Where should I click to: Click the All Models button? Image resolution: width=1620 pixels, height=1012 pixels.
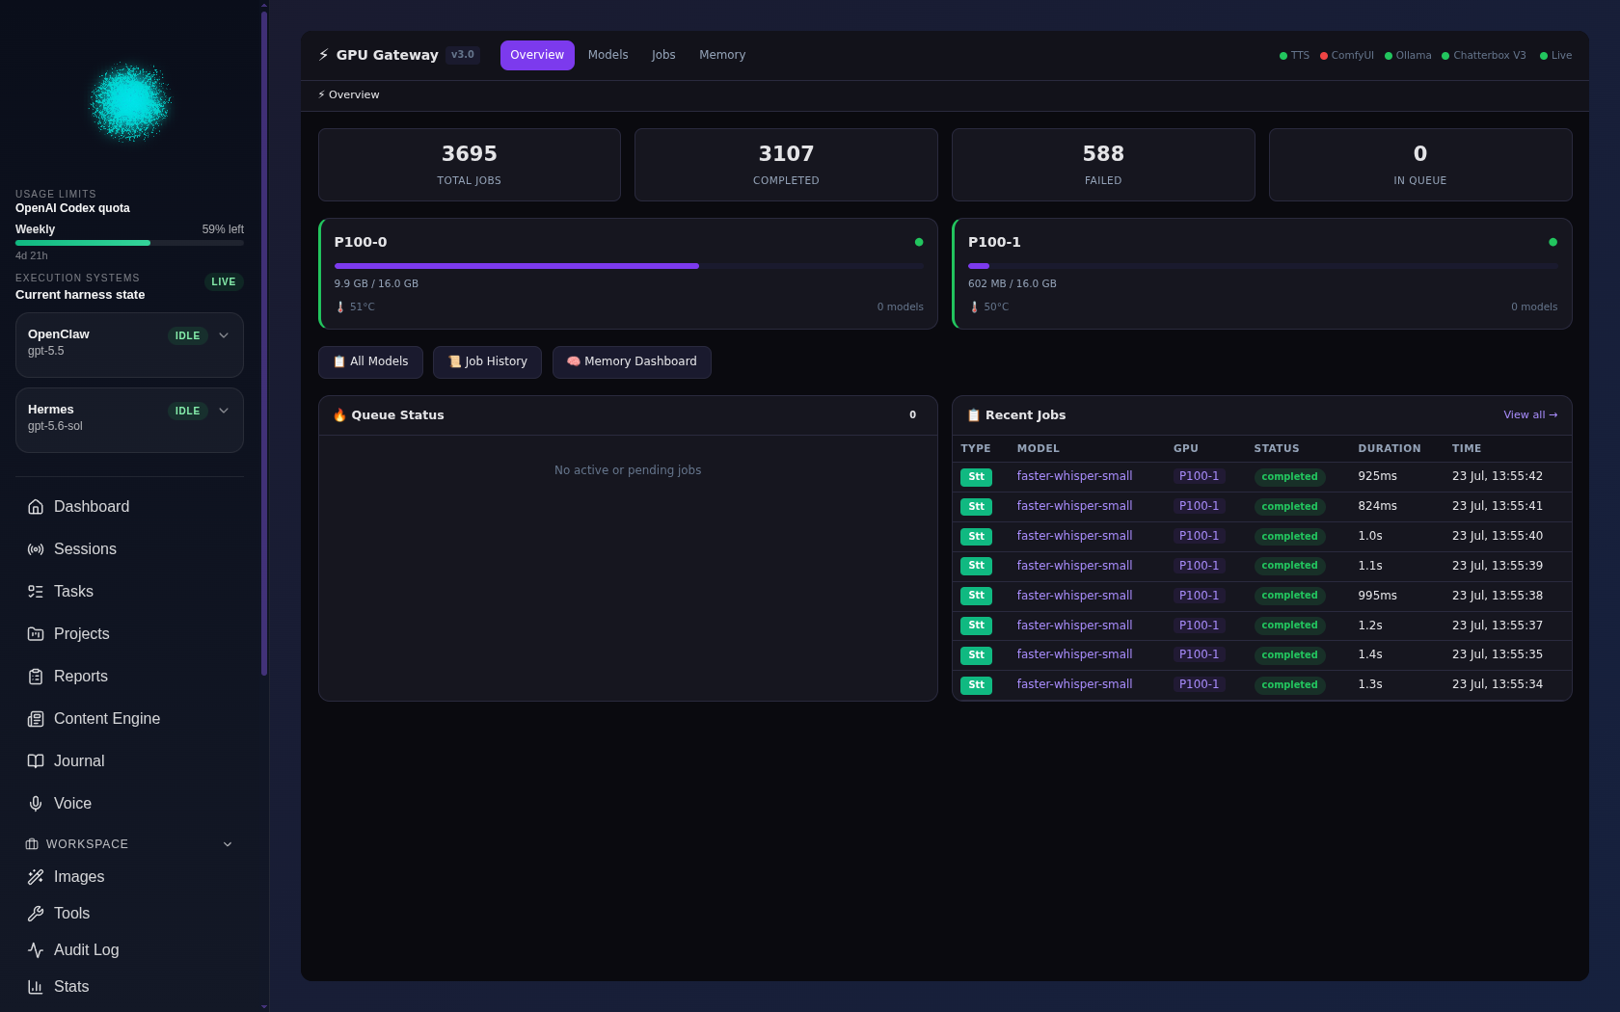pyautogui.click(x=370, y=362)
